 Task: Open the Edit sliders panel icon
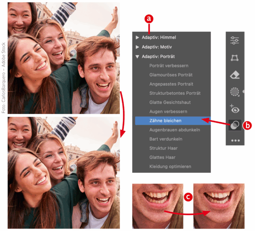(x=235, y=41)
